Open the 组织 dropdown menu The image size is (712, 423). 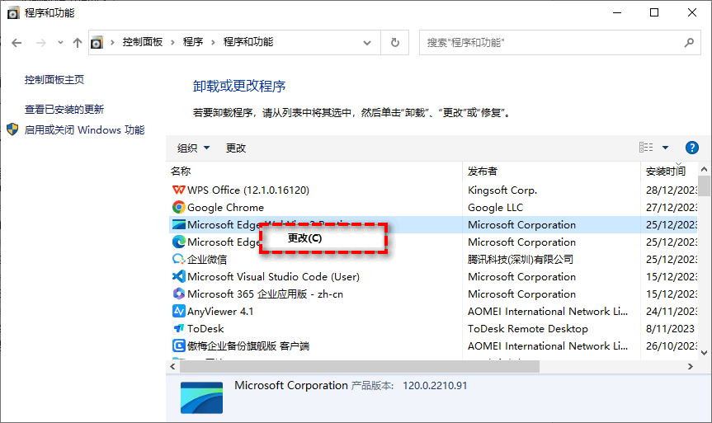[x=193, y=148]
